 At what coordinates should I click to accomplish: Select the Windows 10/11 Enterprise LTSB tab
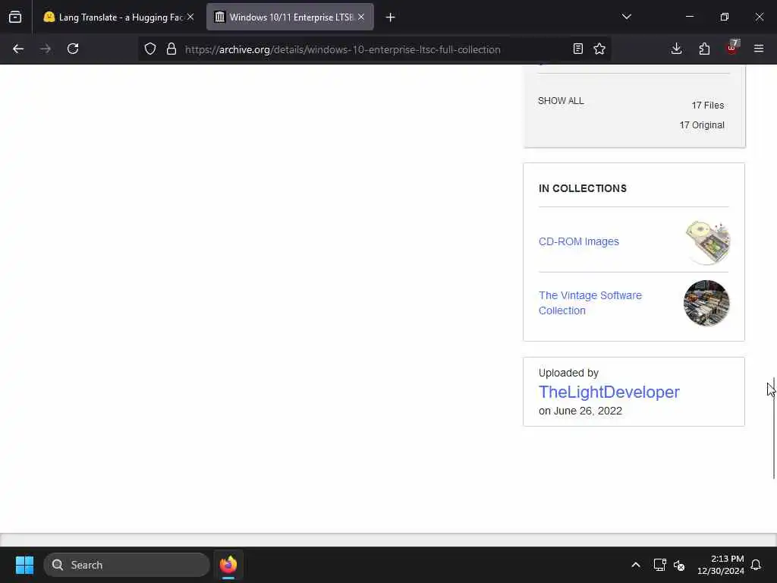coord(291,17)
